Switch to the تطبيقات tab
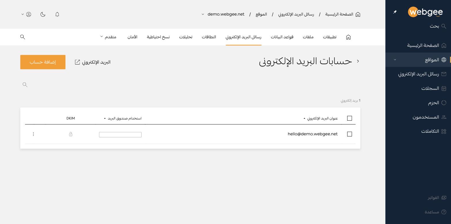This screenshot has width=451, height=224. tap(330, 37)
